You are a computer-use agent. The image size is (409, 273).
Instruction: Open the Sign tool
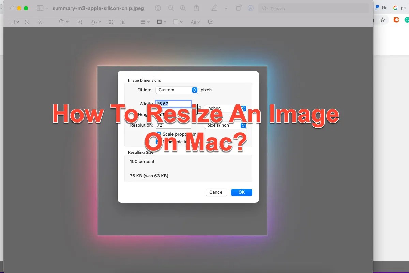(x=95, y=22)
